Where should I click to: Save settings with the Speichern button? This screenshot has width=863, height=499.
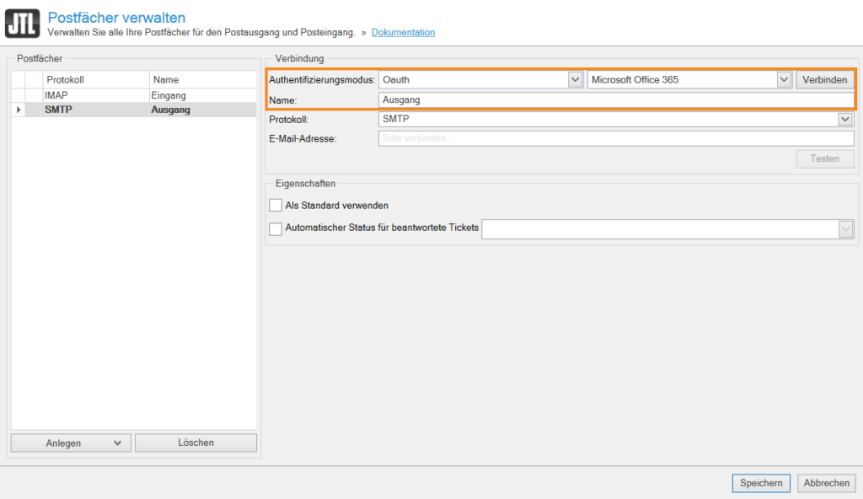click(x=761, y=483)
